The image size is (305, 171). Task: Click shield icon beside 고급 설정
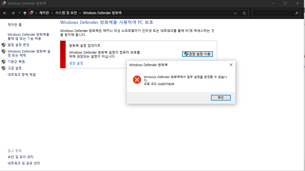pyautogui.click(x=4, y=68)
